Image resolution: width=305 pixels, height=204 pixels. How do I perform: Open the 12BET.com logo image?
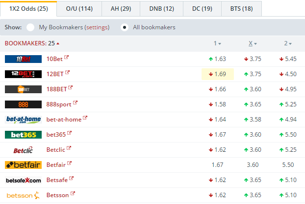coord(23,74)
